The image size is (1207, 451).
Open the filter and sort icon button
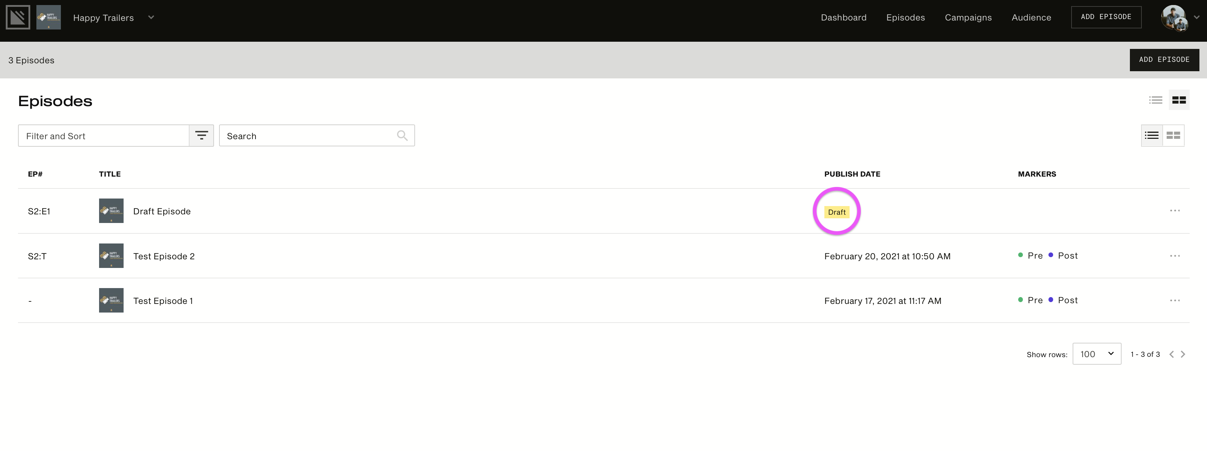201,136
